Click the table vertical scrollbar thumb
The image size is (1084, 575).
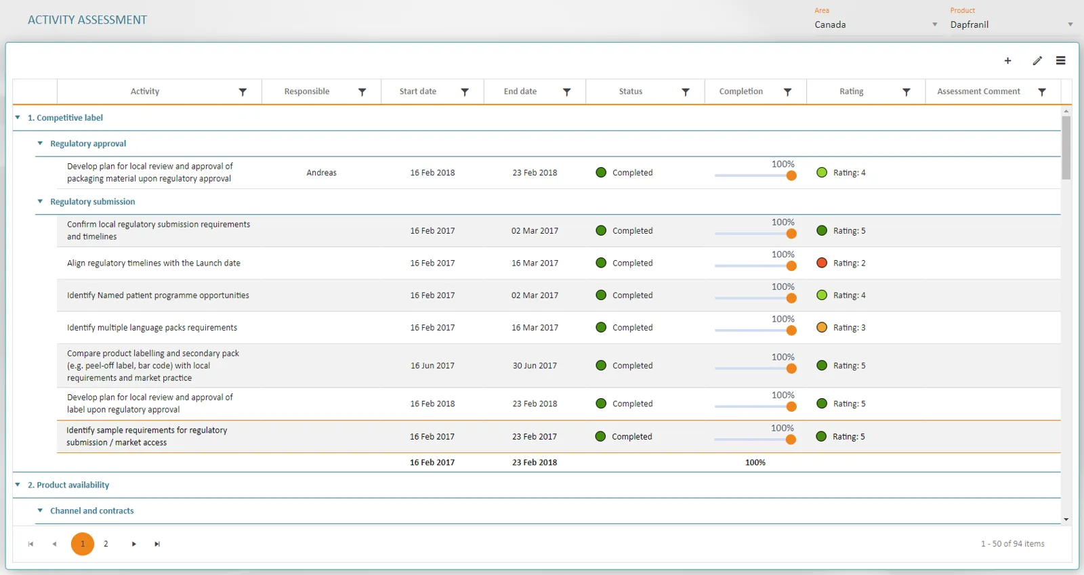pyautogui.click(x=1066, y=148)
